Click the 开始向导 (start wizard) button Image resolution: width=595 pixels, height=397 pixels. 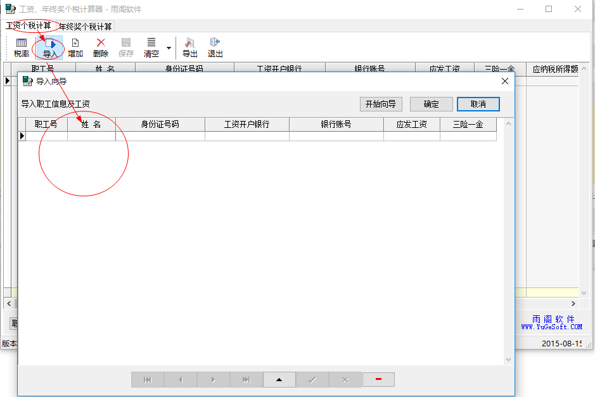380,104
